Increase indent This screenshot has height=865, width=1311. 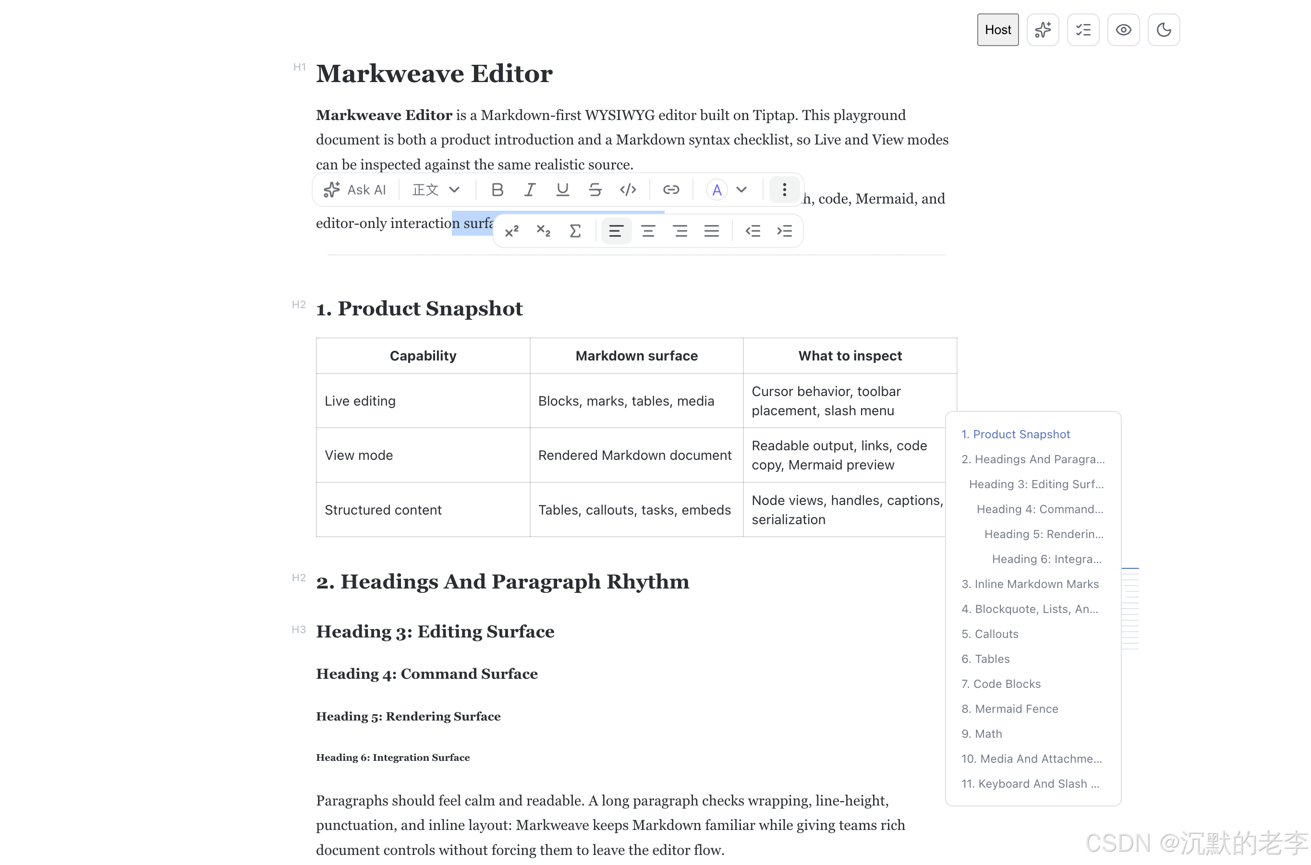coord(785,230)
